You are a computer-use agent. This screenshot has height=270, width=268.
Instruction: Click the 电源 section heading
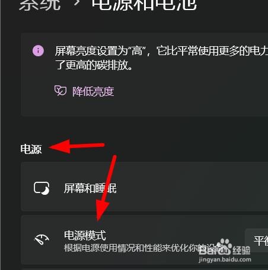click(x=31, y=149)
